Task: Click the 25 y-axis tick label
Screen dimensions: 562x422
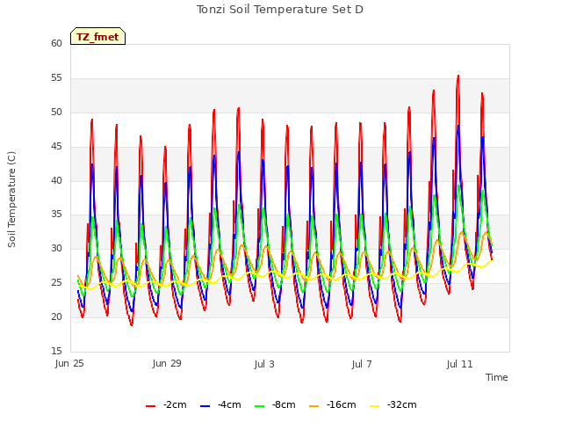Action: click(56, 283)
